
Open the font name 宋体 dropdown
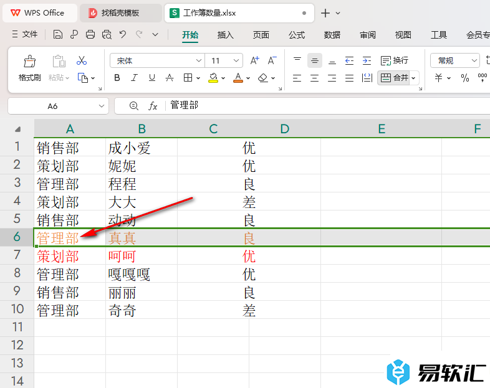pos(198,60)
